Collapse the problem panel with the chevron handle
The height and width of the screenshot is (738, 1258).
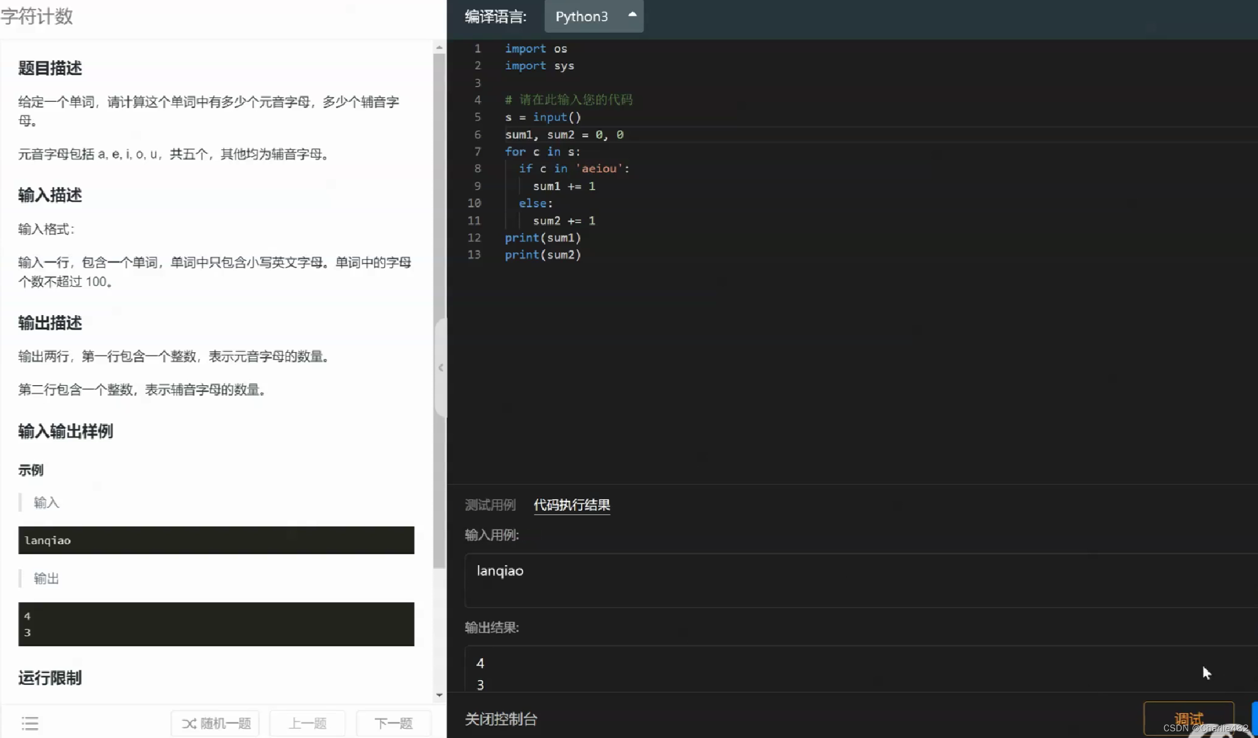(x=441, y=367)
